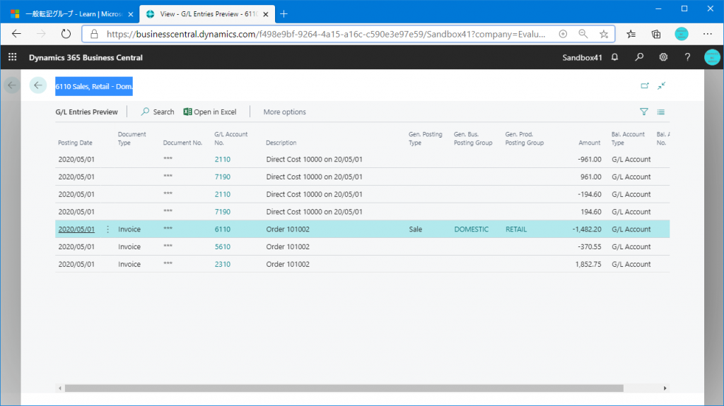Open G/L account 7190 in the 961.00 row
Screen dimensions: 724x406
[223, 177]
